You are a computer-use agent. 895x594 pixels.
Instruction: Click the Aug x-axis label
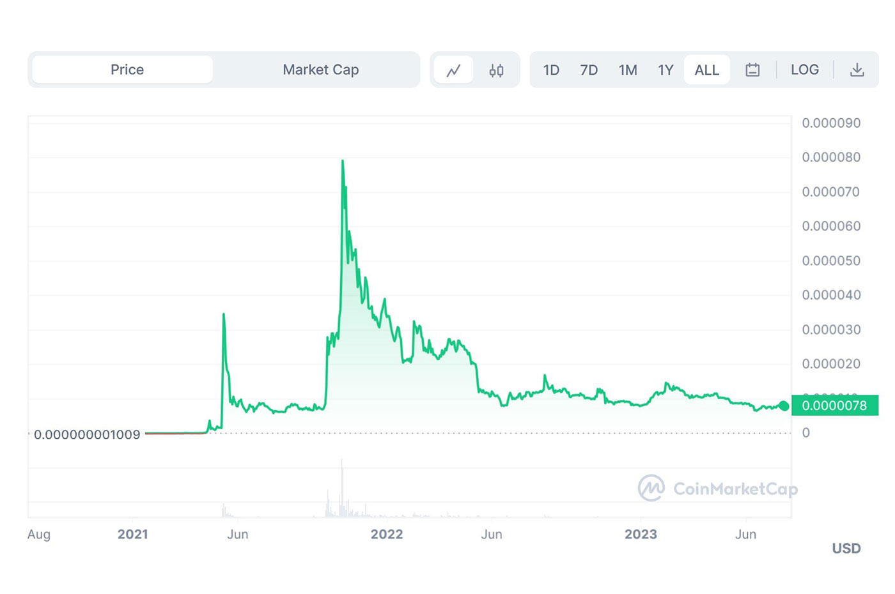point(39,535)
